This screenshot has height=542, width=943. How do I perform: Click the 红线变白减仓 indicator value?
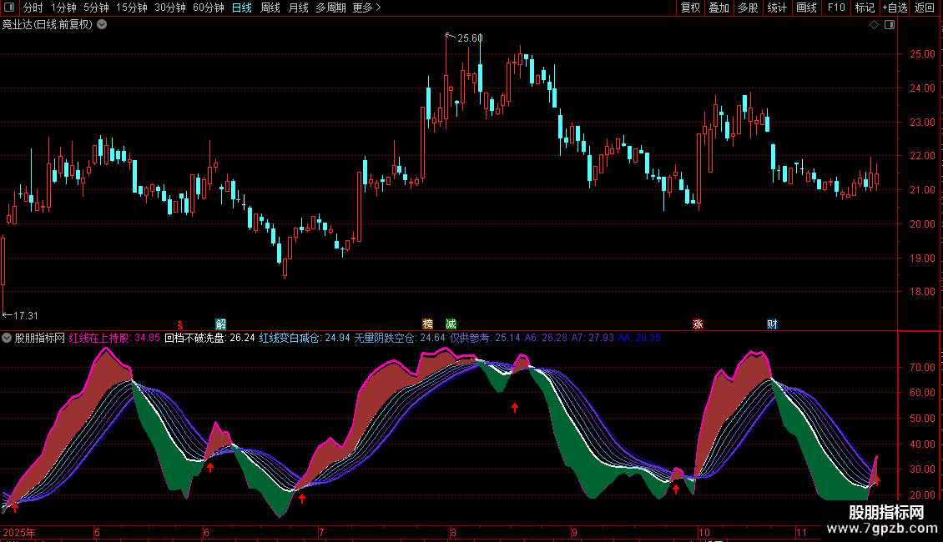click(305, 338)
